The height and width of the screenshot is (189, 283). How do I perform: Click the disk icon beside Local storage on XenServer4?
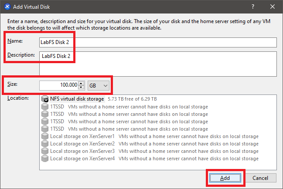click(44, 159)
